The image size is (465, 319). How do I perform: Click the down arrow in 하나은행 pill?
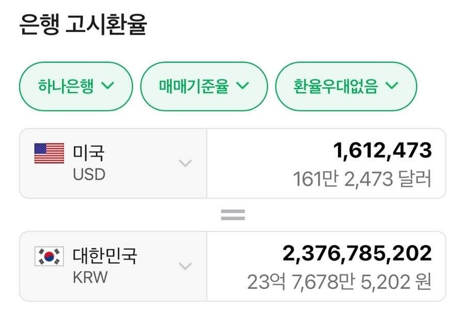click(107, 86)
